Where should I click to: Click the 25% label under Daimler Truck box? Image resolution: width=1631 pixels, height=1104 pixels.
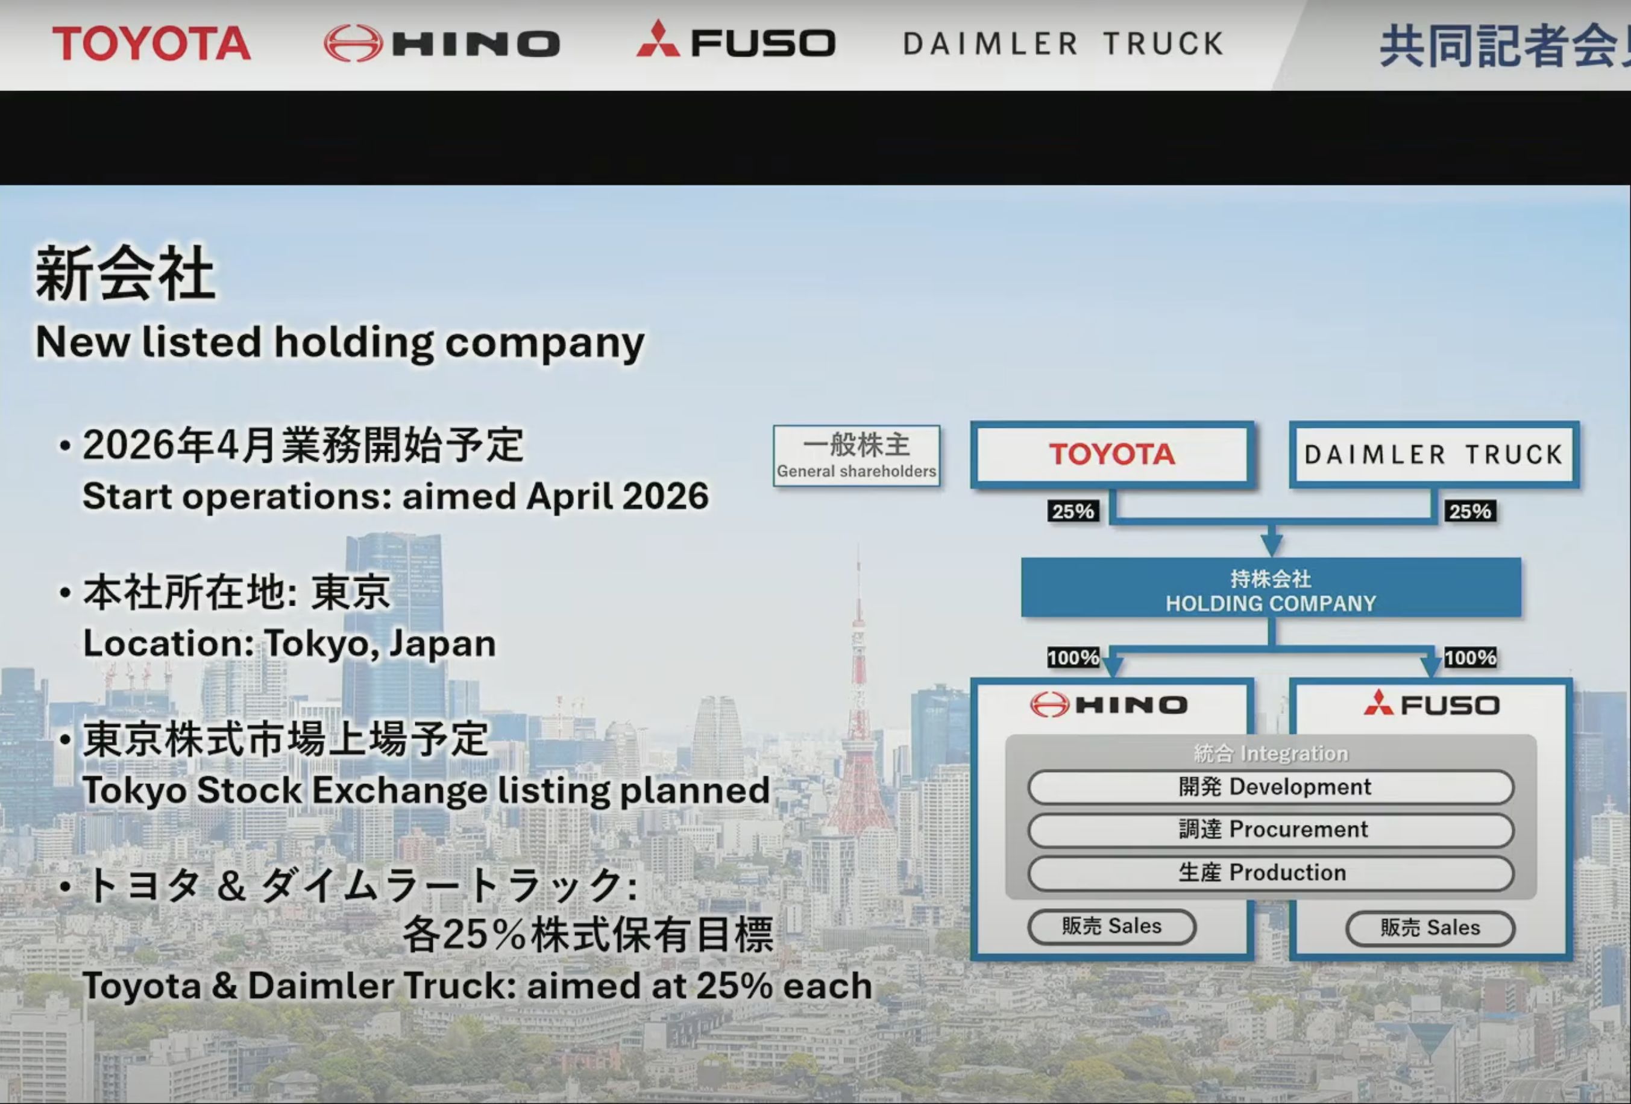click(x=1469, y=511)
